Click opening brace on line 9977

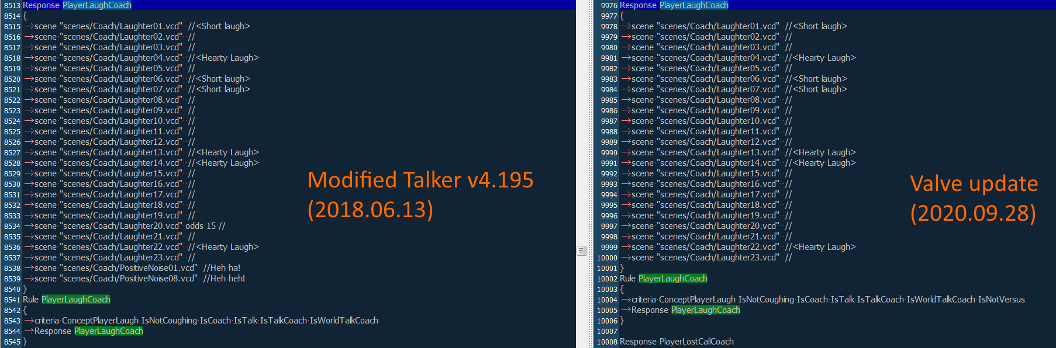coord(622,16)
